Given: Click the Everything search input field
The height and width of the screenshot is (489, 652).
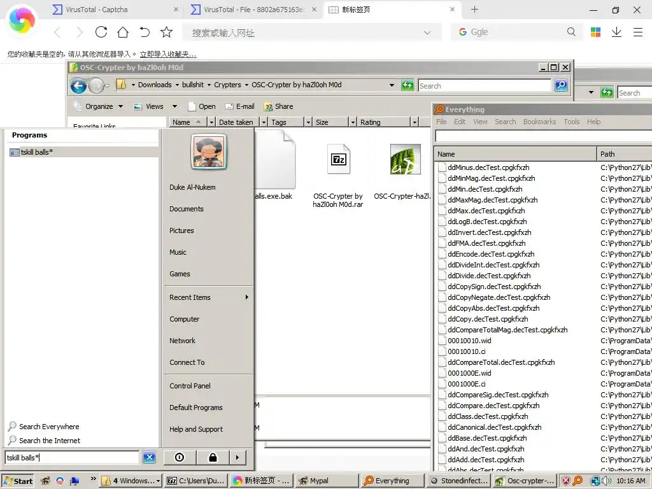Looking at the screenshot, I should [x=543, y=136].
